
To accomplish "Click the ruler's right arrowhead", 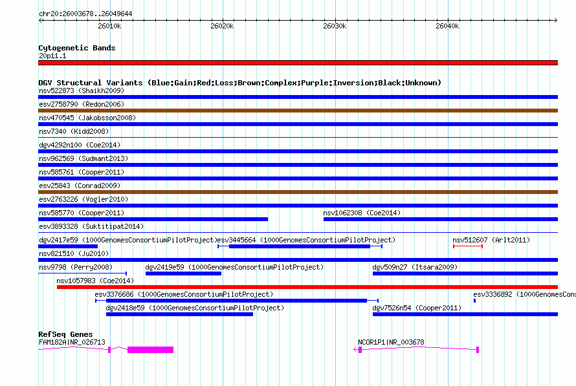I will point(556,20).
